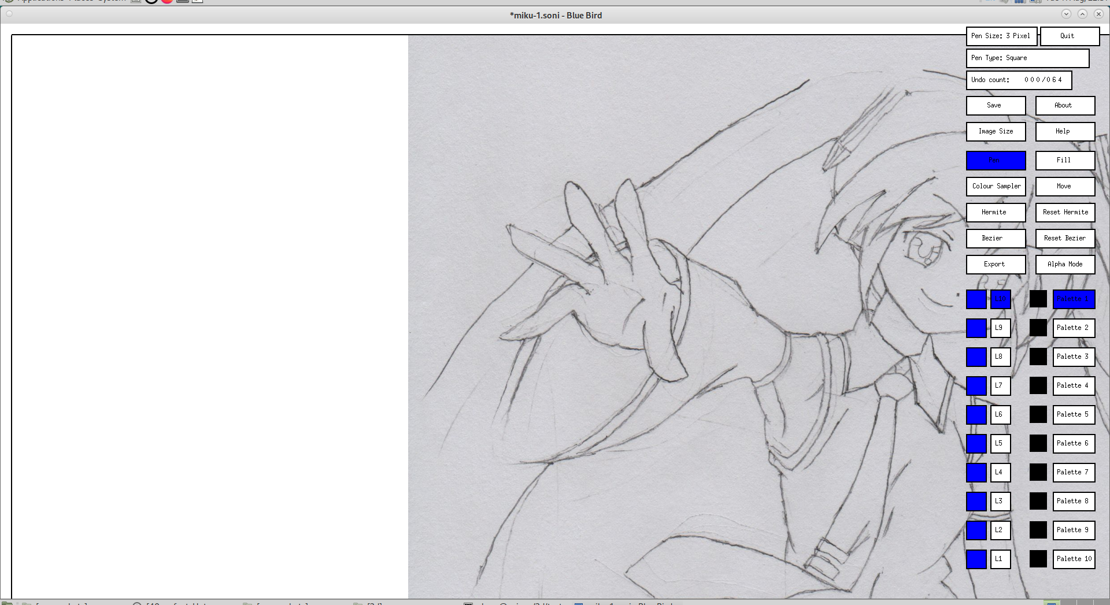1110x605 pixels.
Task: Toggle Alpha Mode
Action: [x=1065, y=265]
